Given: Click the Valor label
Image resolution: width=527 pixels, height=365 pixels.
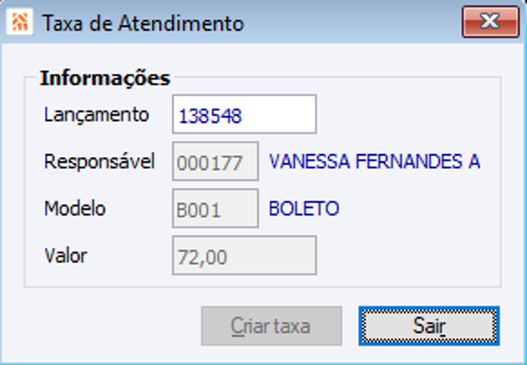Looking at the screenshot, I should [x=66, y=256].
